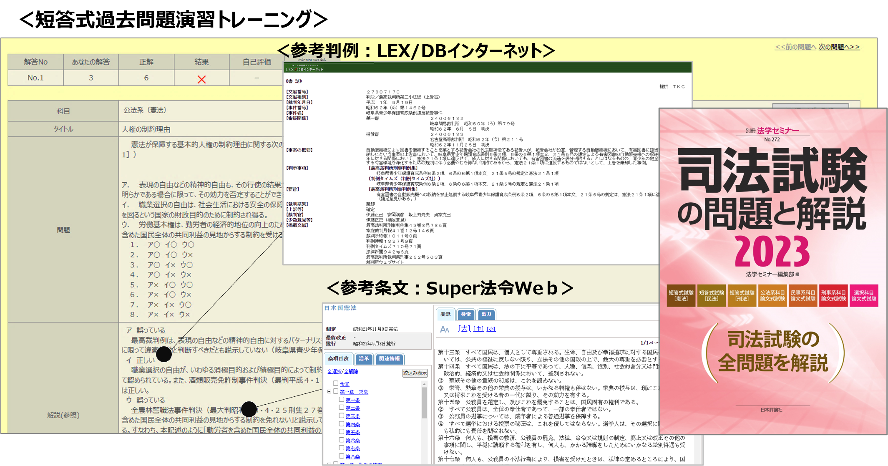
Task: Click 全選択 to select all articles
Action: tap(334, 372)
